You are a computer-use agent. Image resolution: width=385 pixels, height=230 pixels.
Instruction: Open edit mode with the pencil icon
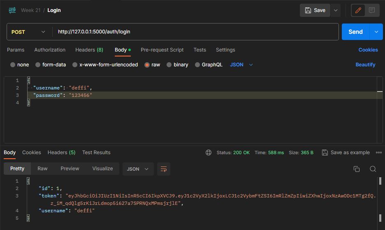click(x=358, y=10)
